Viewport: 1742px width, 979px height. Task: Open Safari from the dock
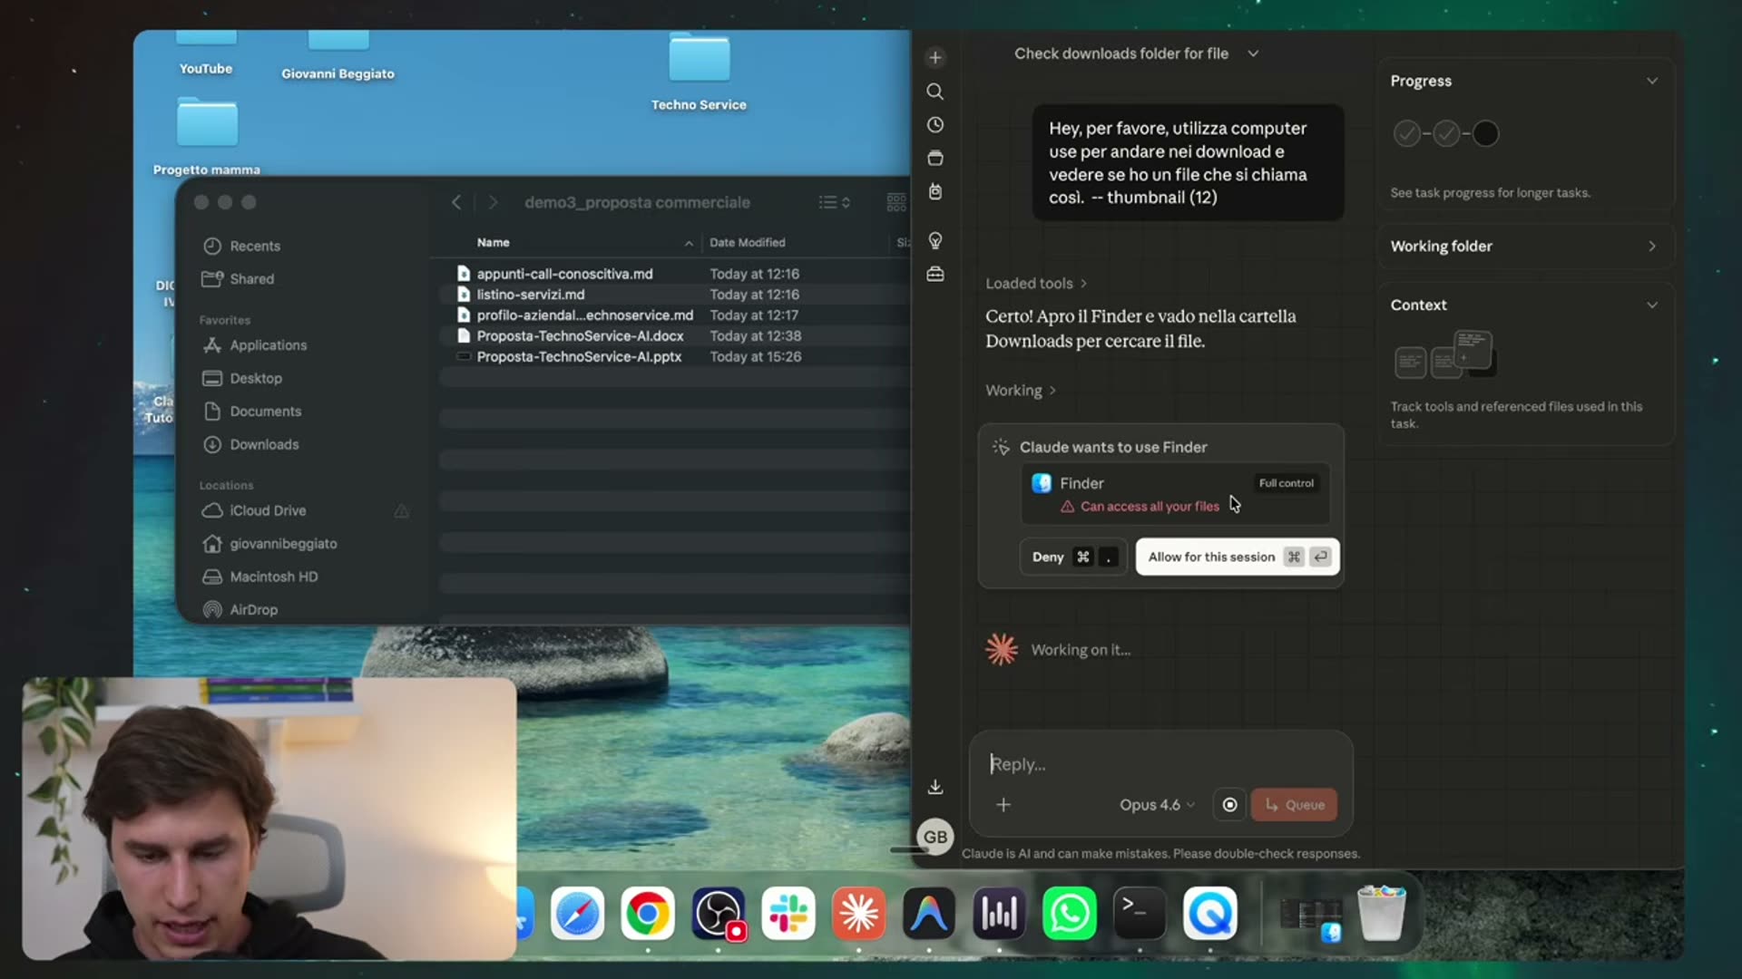point(578,914)
